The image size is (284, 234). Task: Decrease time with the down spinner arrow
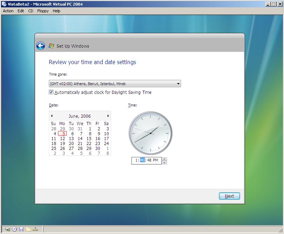[164, 163]
